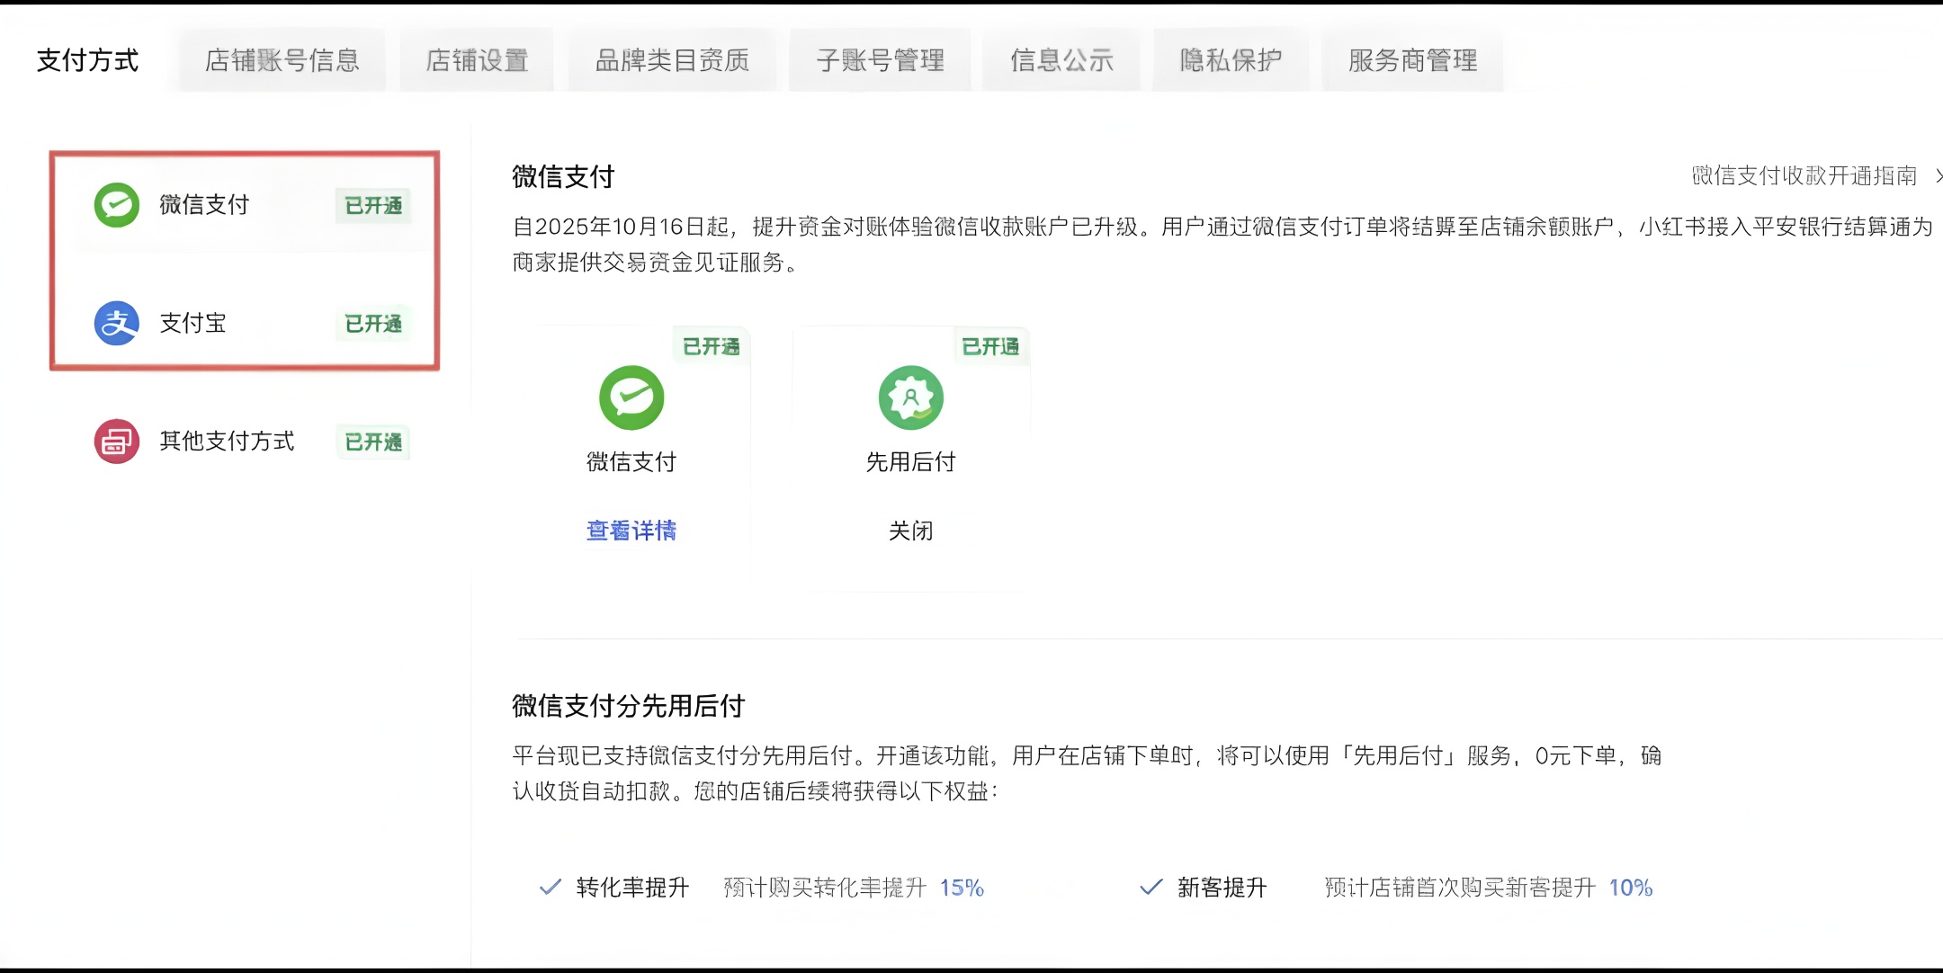1943x973 pixels.
Task: Click the 已开通 badge beside 支付宝
Action: [373, 324]
